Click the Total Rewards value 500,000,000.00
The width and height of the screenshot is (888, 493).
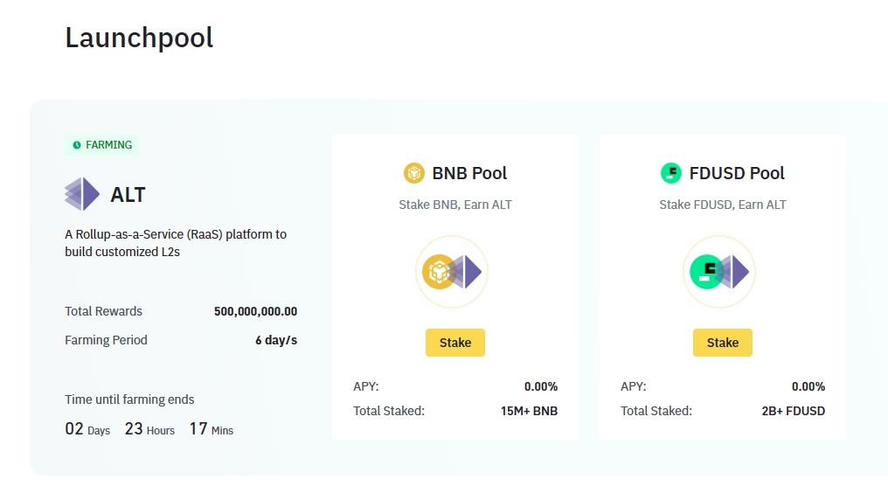tap(255, 311)
